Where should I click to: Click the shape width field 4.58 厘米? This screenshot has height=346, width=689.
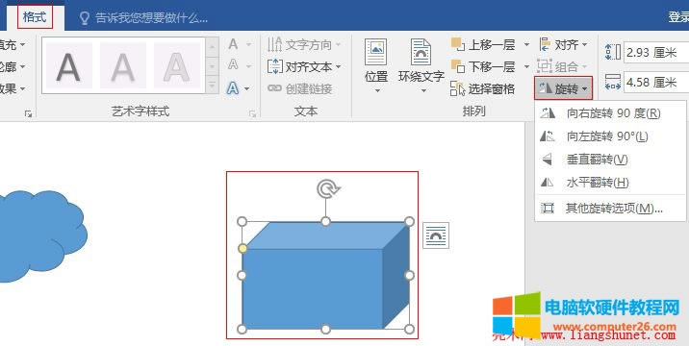(x=656, y=82)
